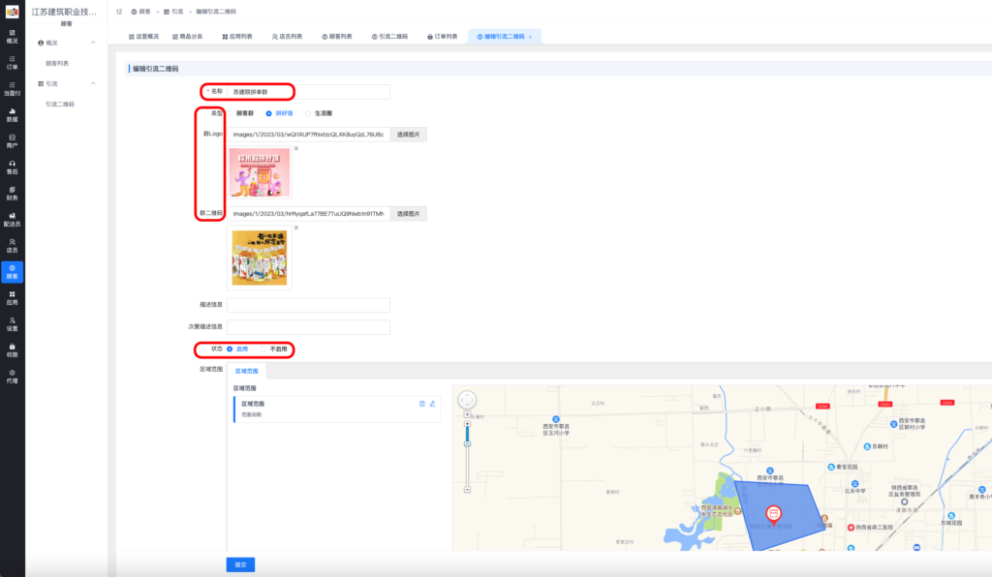Click the map zoom-in plus button
The image size is (992, 577).
[467, 424]
